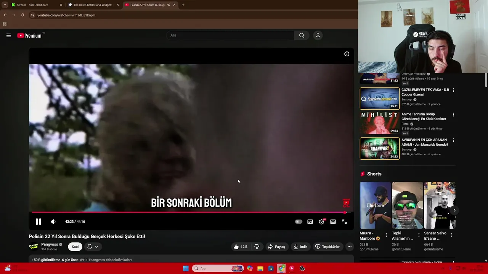488x274 pixels.
Task: Open the #pangvoss hashtag link
Action: tap(96, 260)
